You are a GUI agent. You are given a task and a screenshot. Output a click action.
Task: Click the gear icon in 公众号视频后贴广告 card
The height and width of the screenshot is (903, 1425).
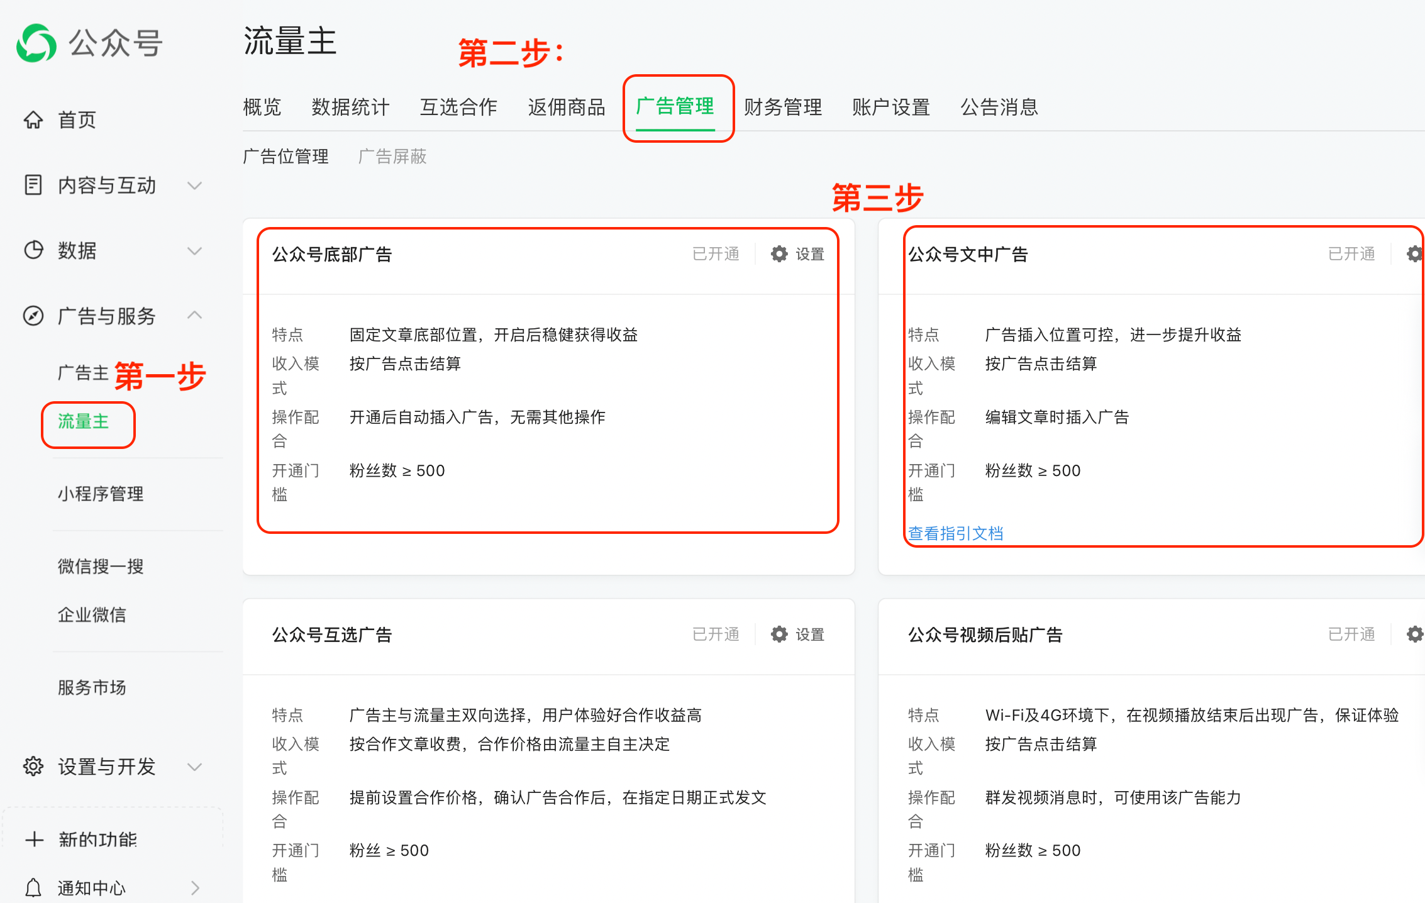(x=1415, y=634)
